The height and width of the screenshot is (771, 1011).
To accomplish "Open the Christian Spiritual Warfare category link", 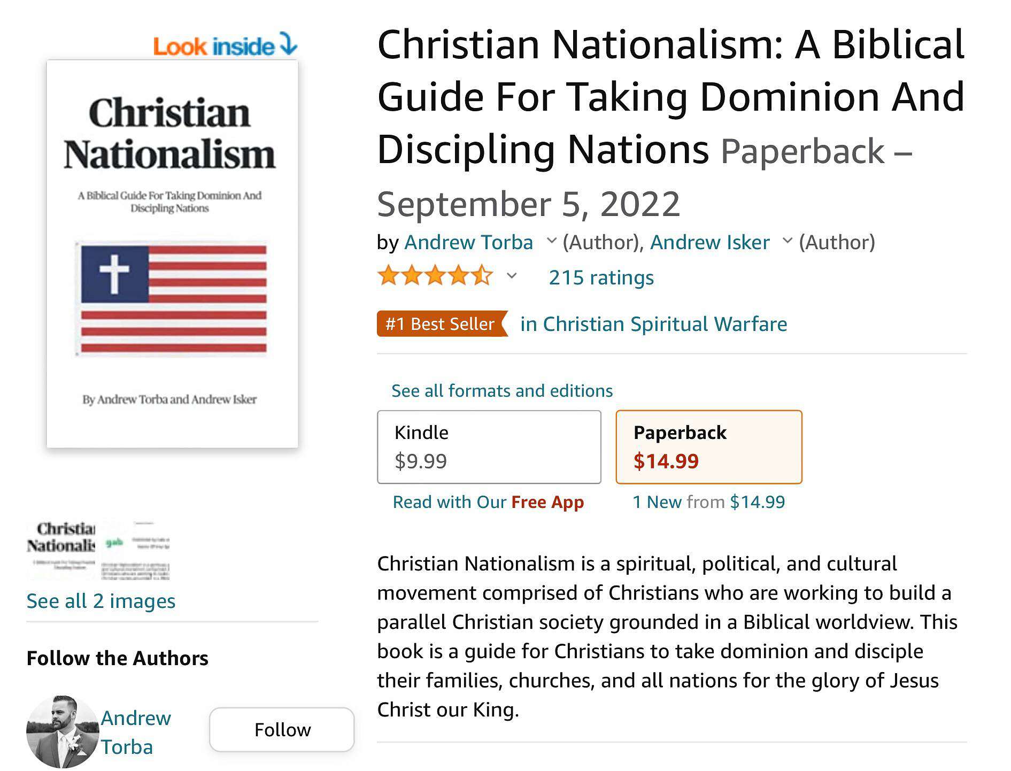I will click(x=653, y=324).
